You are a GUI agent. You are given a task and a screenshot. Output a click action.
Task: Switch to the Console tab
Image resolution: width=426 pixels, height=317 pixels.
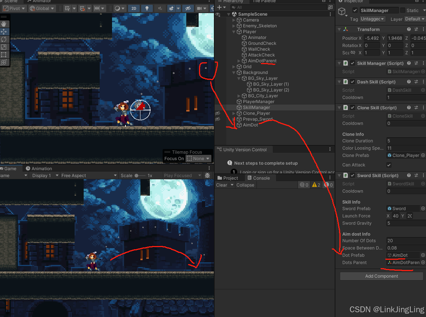(x=259, y=178)
